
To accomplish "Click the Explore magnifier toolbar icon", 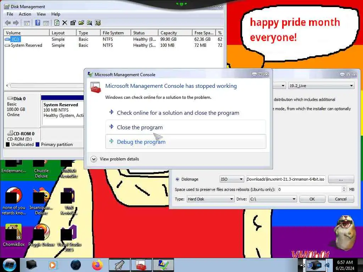I will 90,23.
